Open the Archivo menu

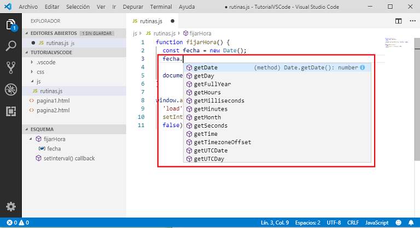28,7
